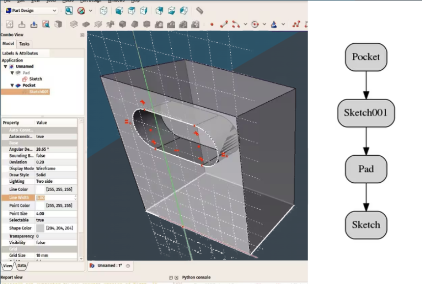Set the axonometric view cube icon
The height and width of the screenshot is (284, 422).
pos(104,10)
